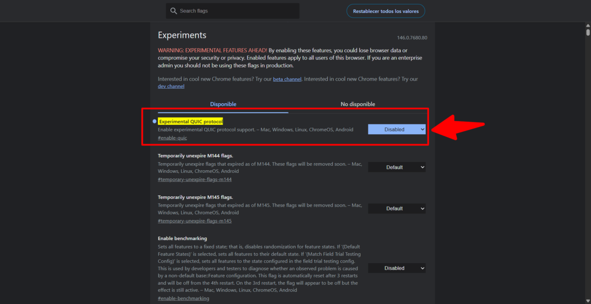Switch to the No disponible tab
Screen dimensions: 591x304
tap(358, 104)
